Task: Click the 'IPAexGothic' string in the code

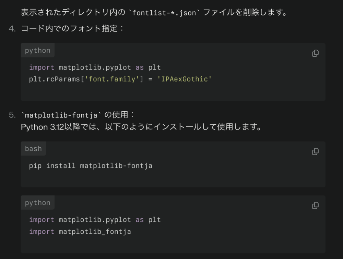Action: pos(185,79)
